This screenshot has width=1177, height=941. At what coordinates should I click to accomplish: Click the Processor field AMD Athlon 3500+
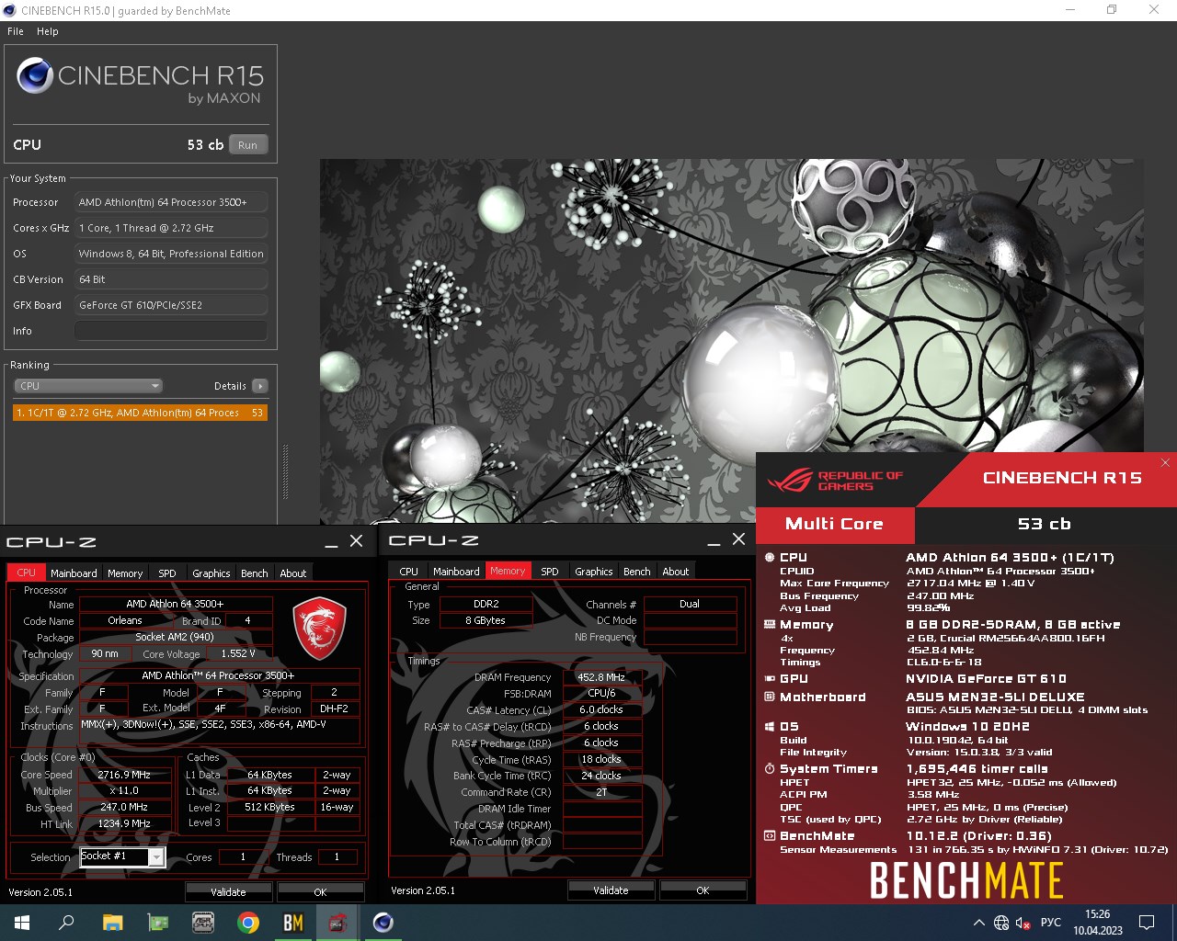click(171, 202)
